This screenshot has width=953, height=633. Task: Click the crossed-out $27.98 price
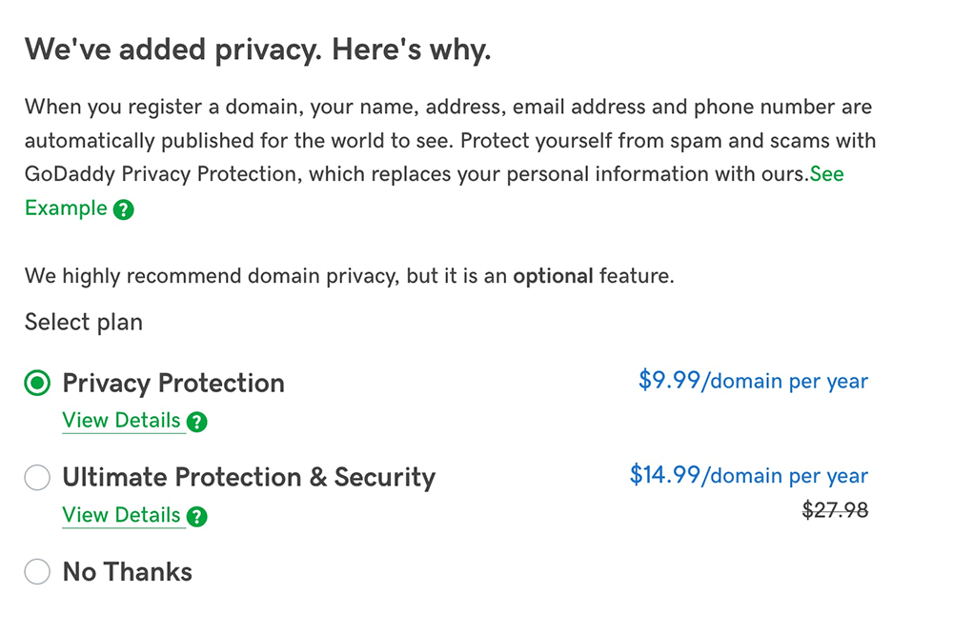836,510
